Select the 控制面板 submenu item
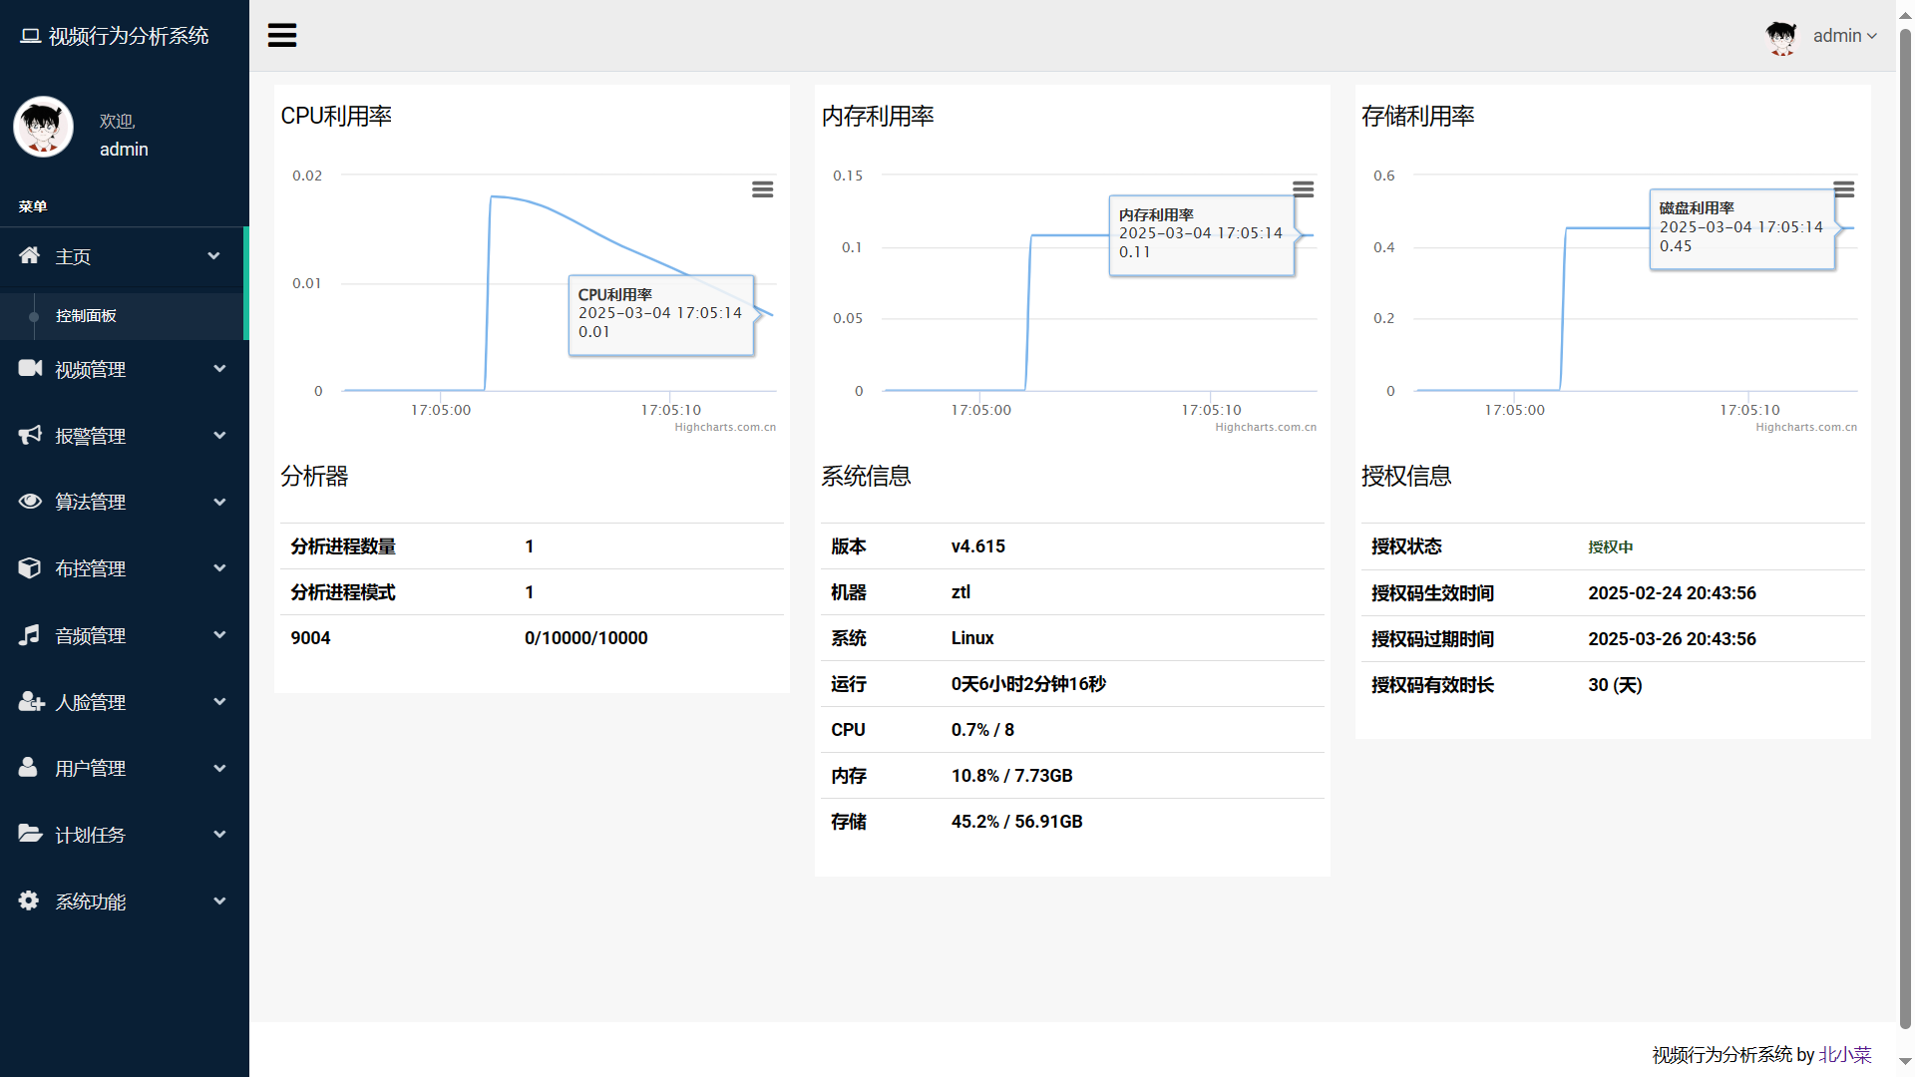The width and height of the screenshot is (1915, 1077). (86, 316)
